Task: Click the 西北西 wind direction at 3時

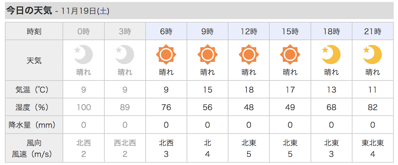Action: [125, 143]
